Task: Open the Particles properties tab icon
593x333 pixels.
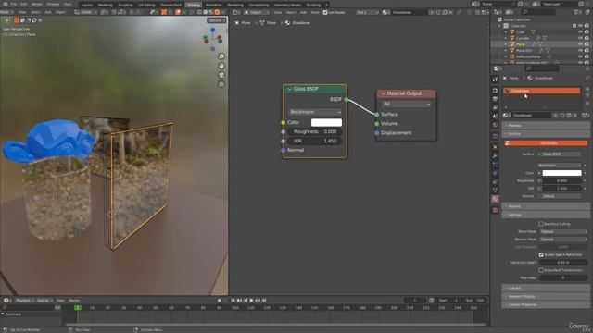Action: pyautogui.click(x=495, y=165)
